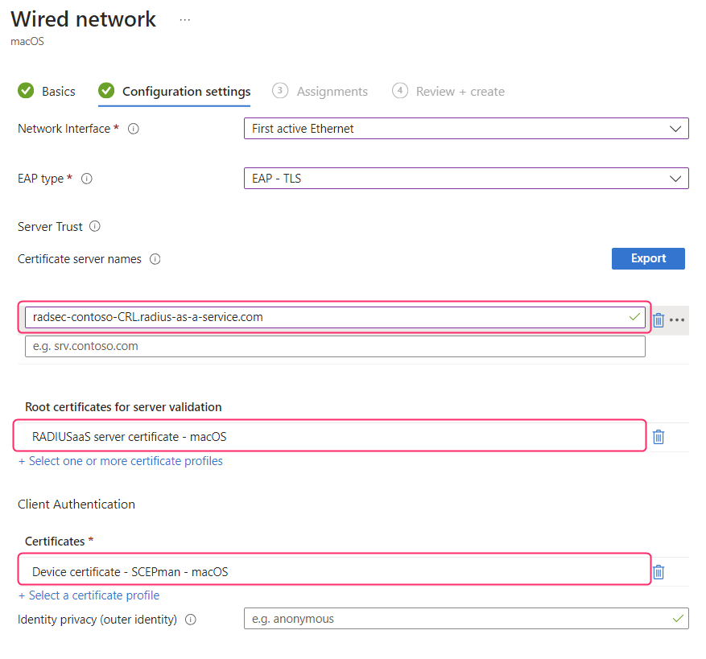Remove the RADIUSaaS server certificate profile
This screenshot has width=706, height=659.
pyautogui.click(x=658, y=437)
